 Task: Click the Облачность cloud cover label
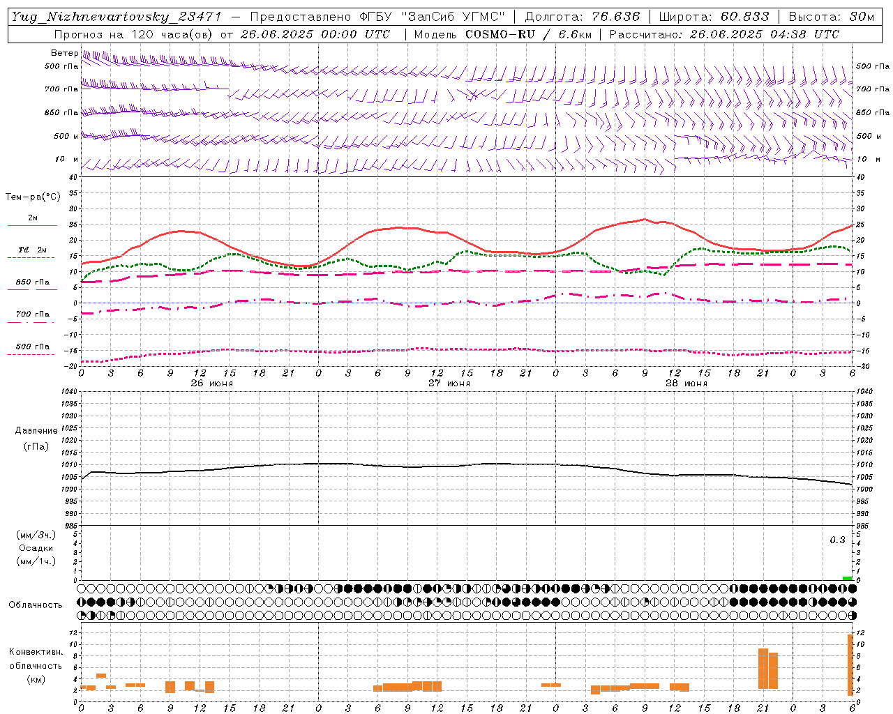pyautogui.click(x=36, y=605)
